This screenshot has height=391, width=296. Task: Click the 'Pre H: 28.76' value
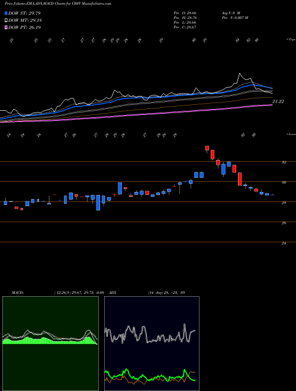click(185, 18)
